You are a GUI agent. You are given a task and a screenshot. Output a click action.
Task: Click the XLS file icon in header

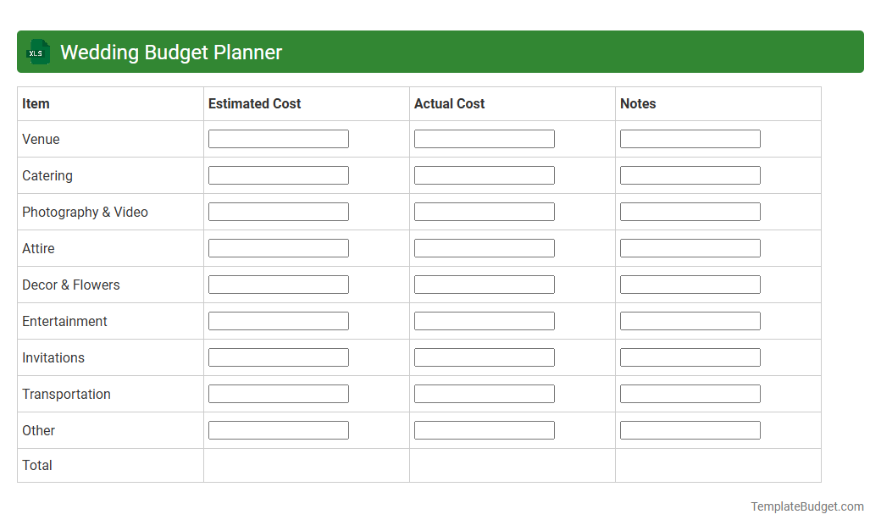(x=37, y=52)
